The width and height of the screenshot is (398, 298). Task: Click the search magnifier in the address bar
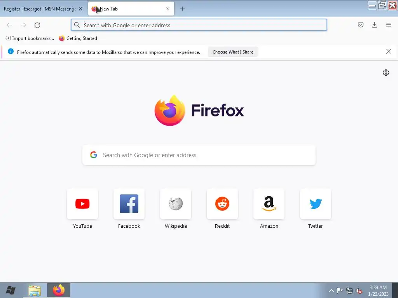(x=77, y=25)
